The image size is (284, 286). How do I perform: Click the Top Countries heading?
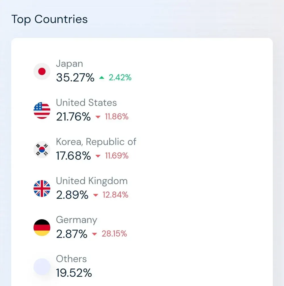coord(49,19)
